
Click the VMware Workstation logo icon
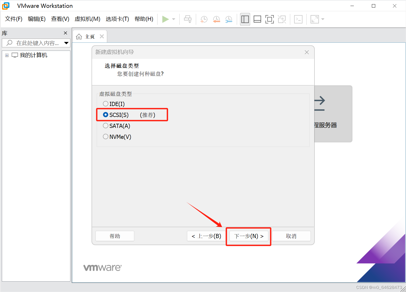click(6, 6)
